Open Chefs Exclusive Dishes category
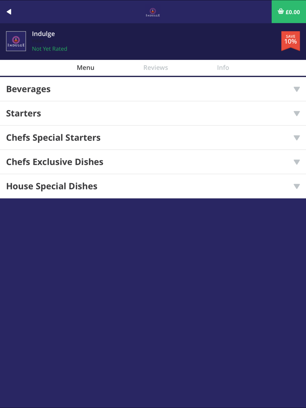 [153, 162]
